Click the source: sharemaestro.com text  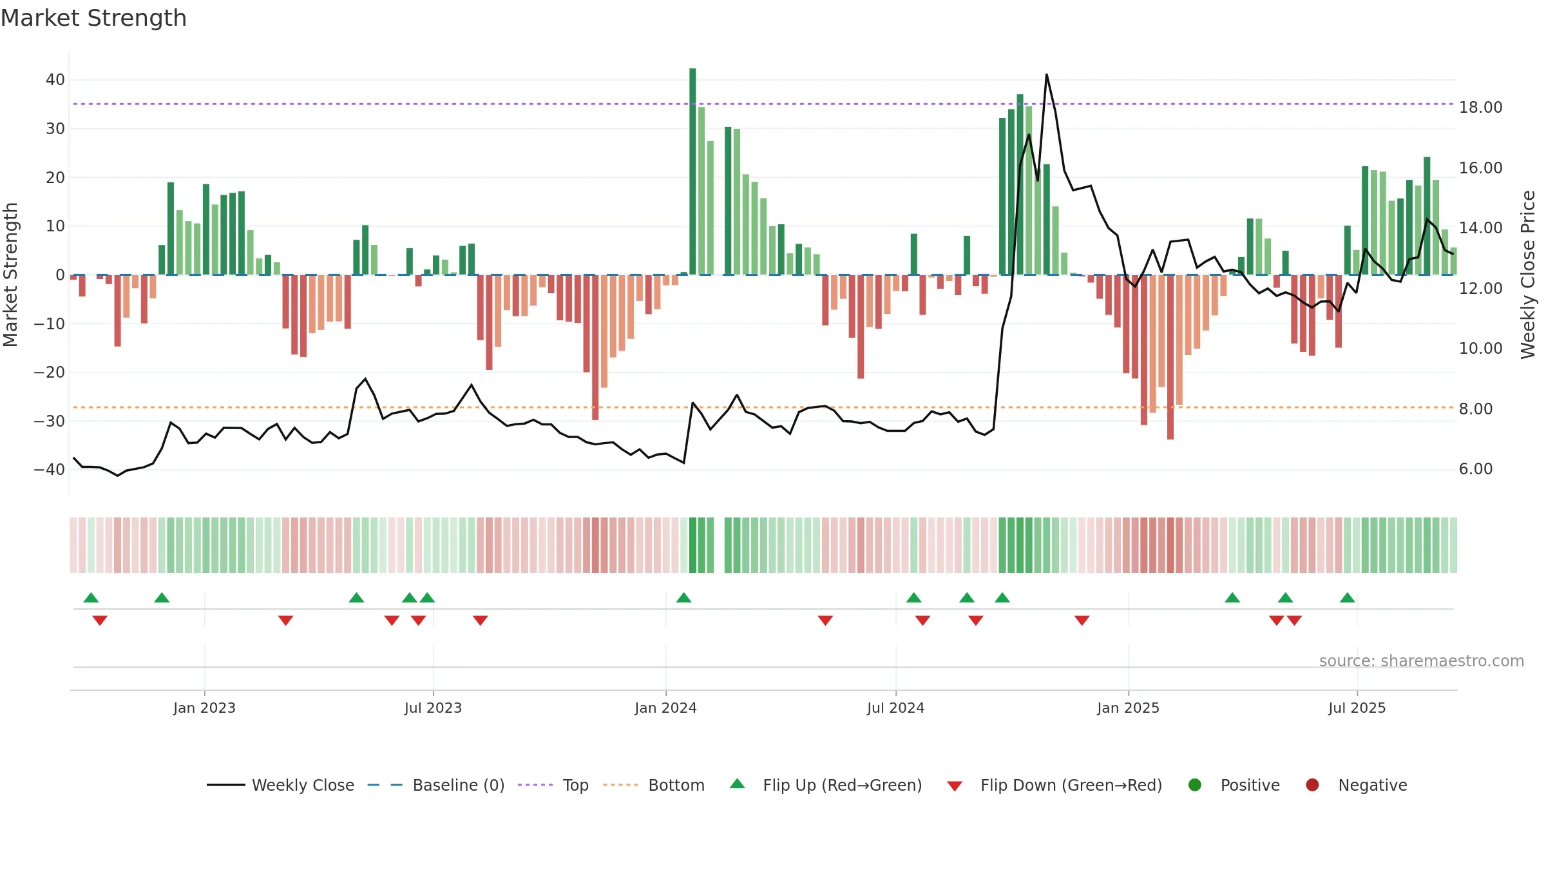1421,661
